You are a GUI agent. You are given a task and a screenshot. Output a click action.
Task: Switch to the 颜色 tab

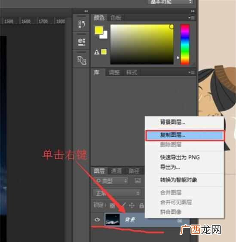(x=99, y=18)
